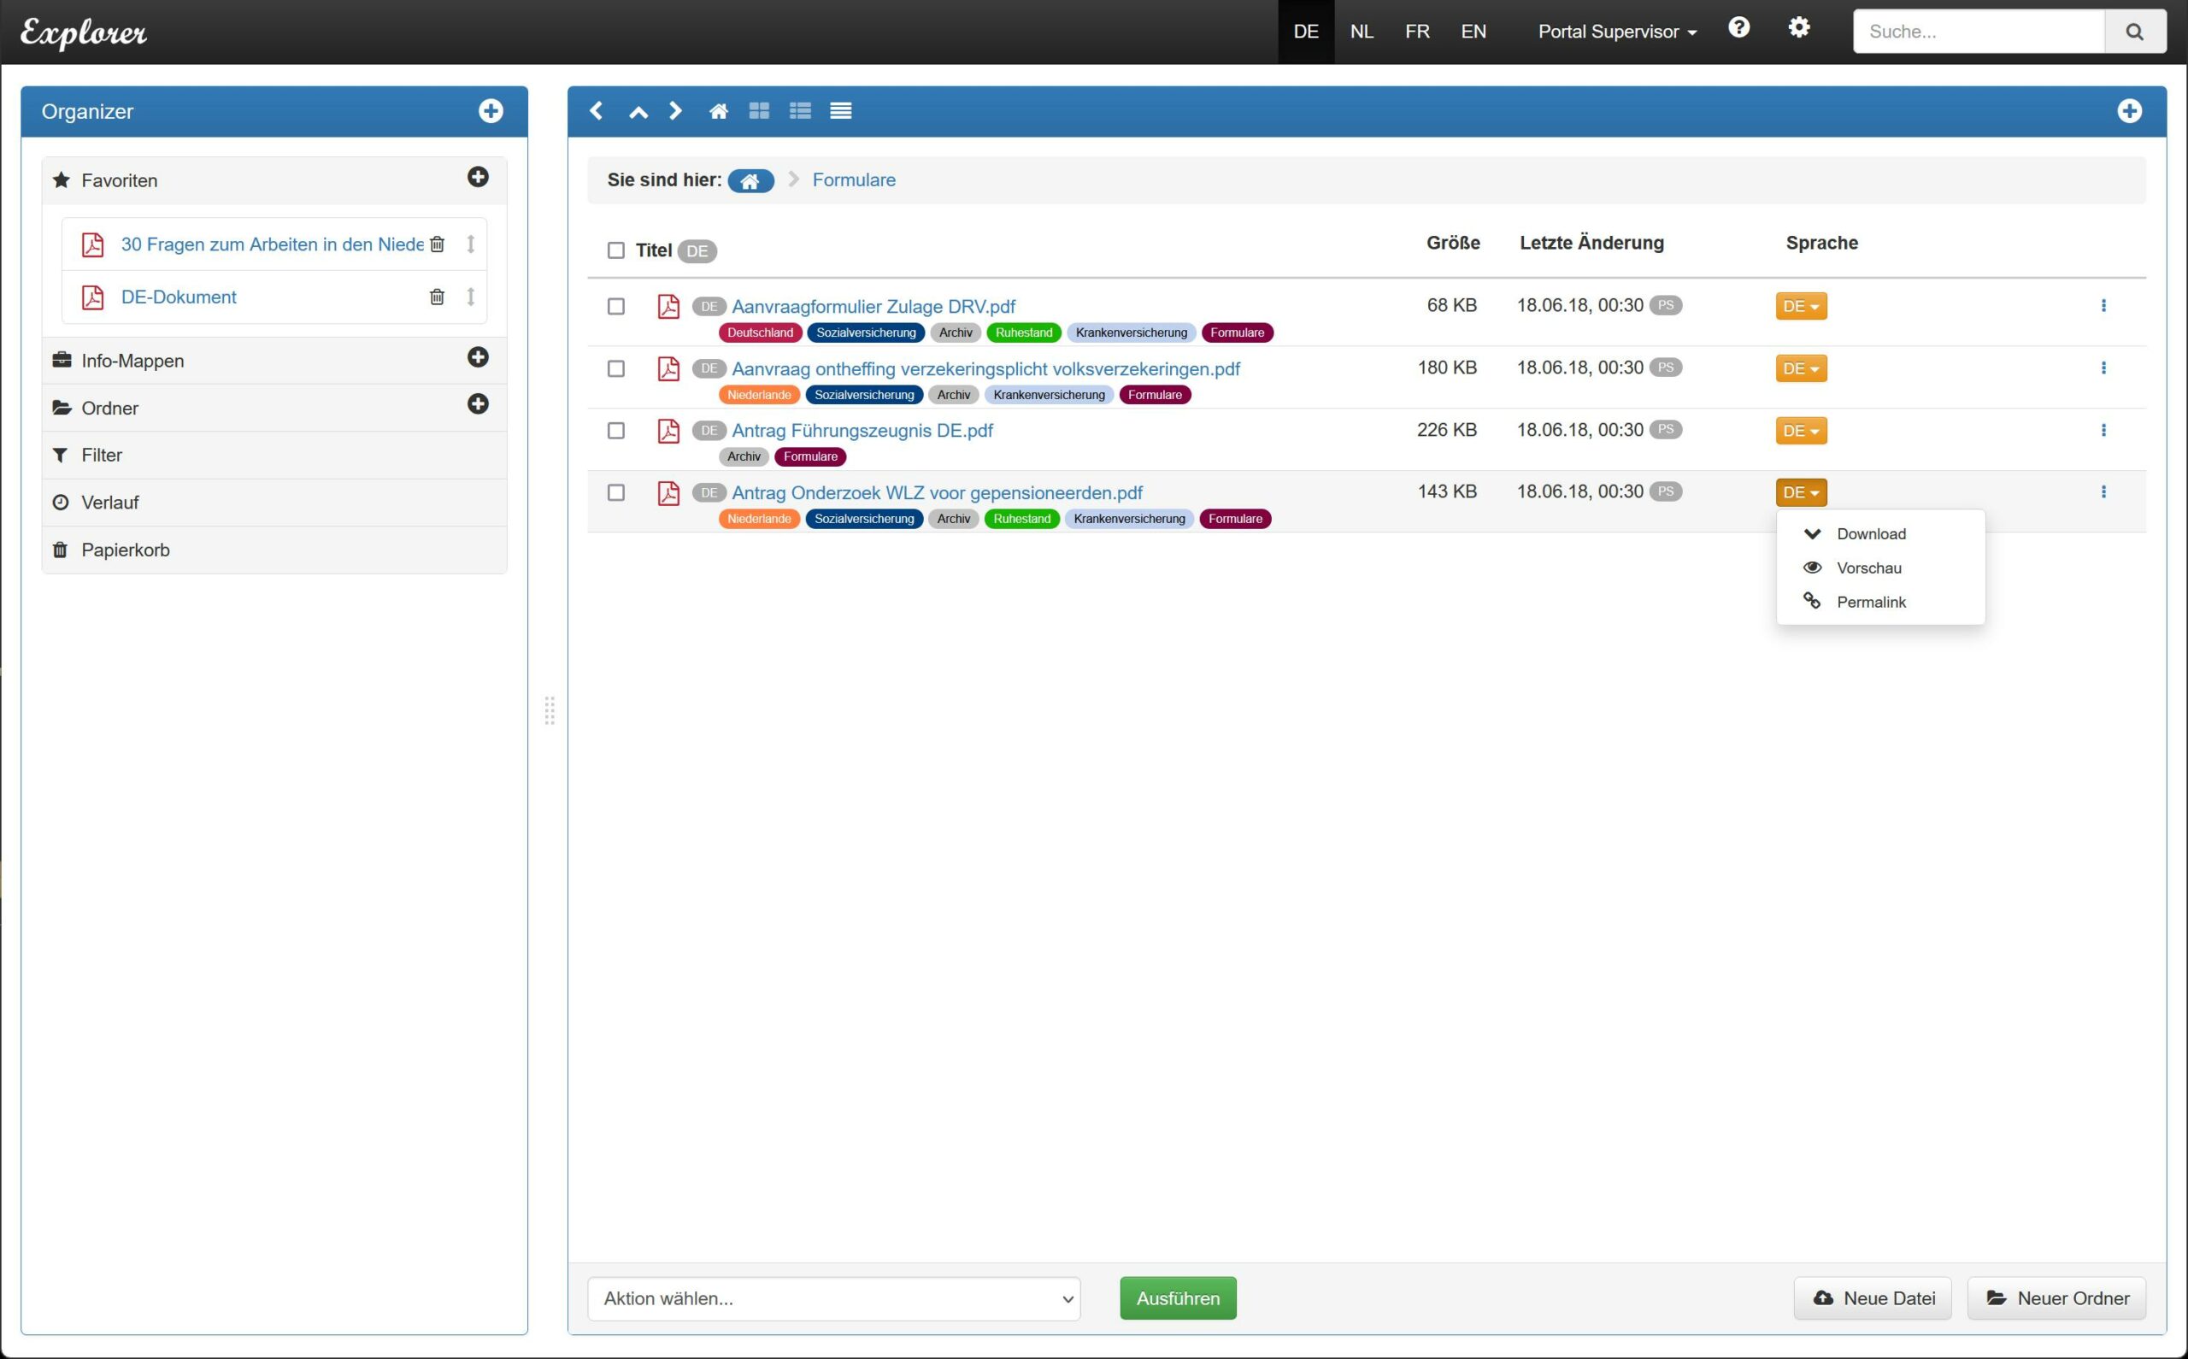Toggle the select-all checkbox next to Titel
The width and height of the screenshot is (2188, 1359).
615,250
